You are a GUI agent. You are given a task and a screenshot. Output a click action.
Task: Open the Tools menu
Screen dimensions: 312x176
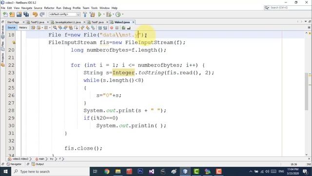pos(94,8)
